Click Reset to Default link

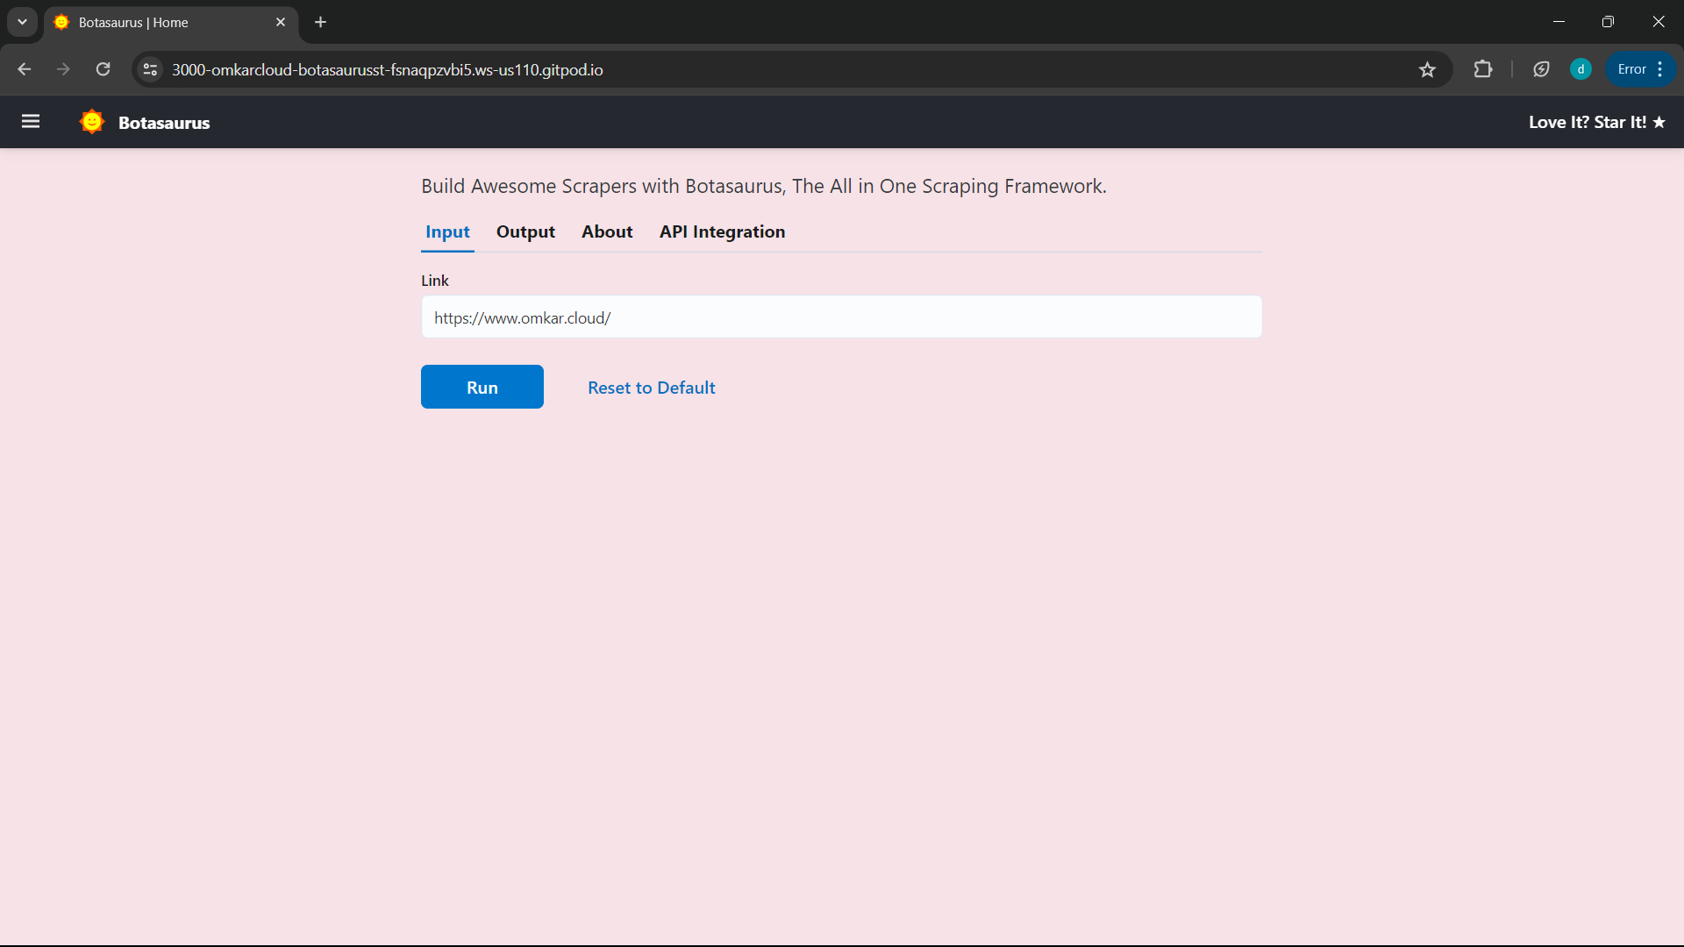651,388
